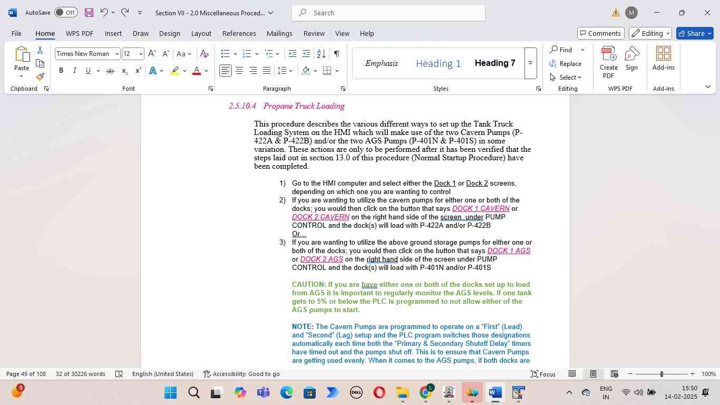Switch to the Layout tab
Viewport: 720px width, 405px height.
(201, 33)
